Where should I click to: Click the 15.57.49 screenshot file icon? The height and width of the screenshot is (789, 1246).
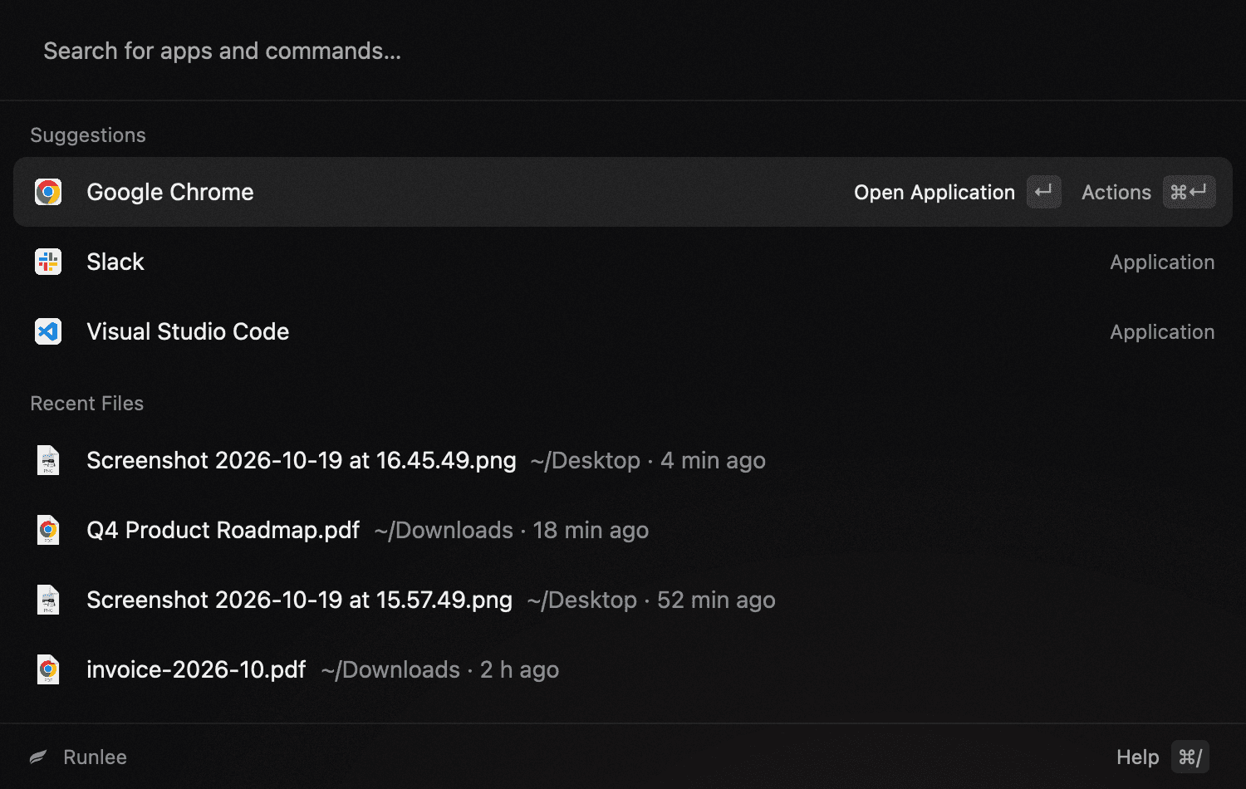48,600
